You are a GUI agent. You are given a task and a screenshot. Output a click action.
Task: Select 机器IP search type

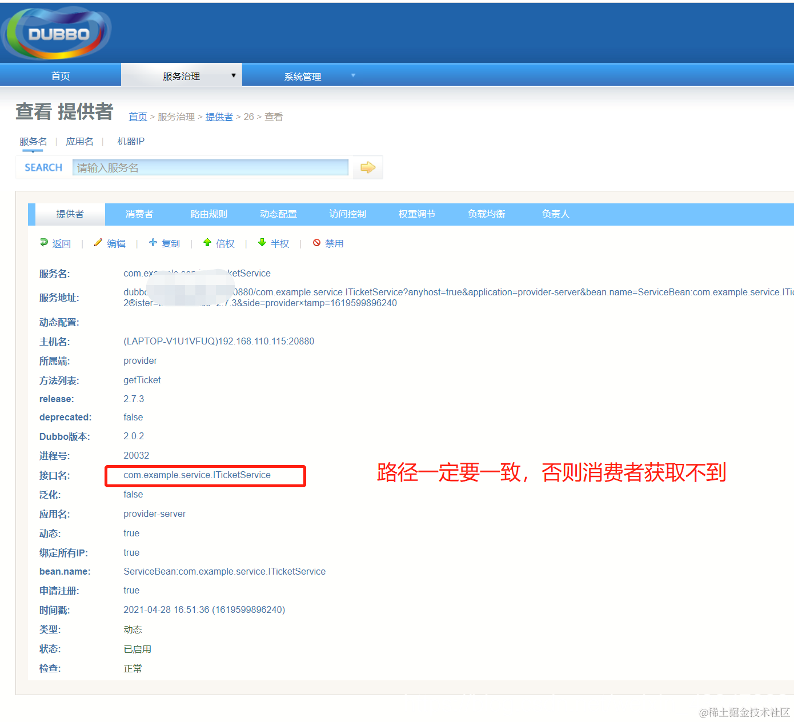(131, 142)
